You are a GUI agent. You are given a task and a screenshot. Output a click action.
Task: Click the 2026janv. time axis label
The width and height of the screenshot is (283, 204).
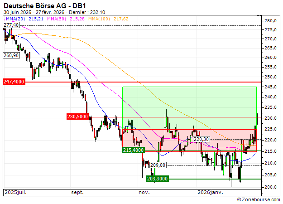tap(210, 192)
